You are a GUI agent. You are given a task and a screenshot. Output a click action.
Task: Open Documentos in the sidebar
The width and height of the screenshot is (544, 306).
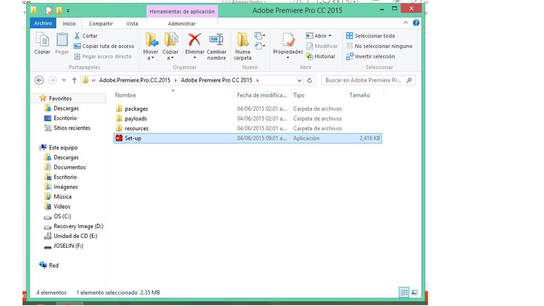[69, 167]
